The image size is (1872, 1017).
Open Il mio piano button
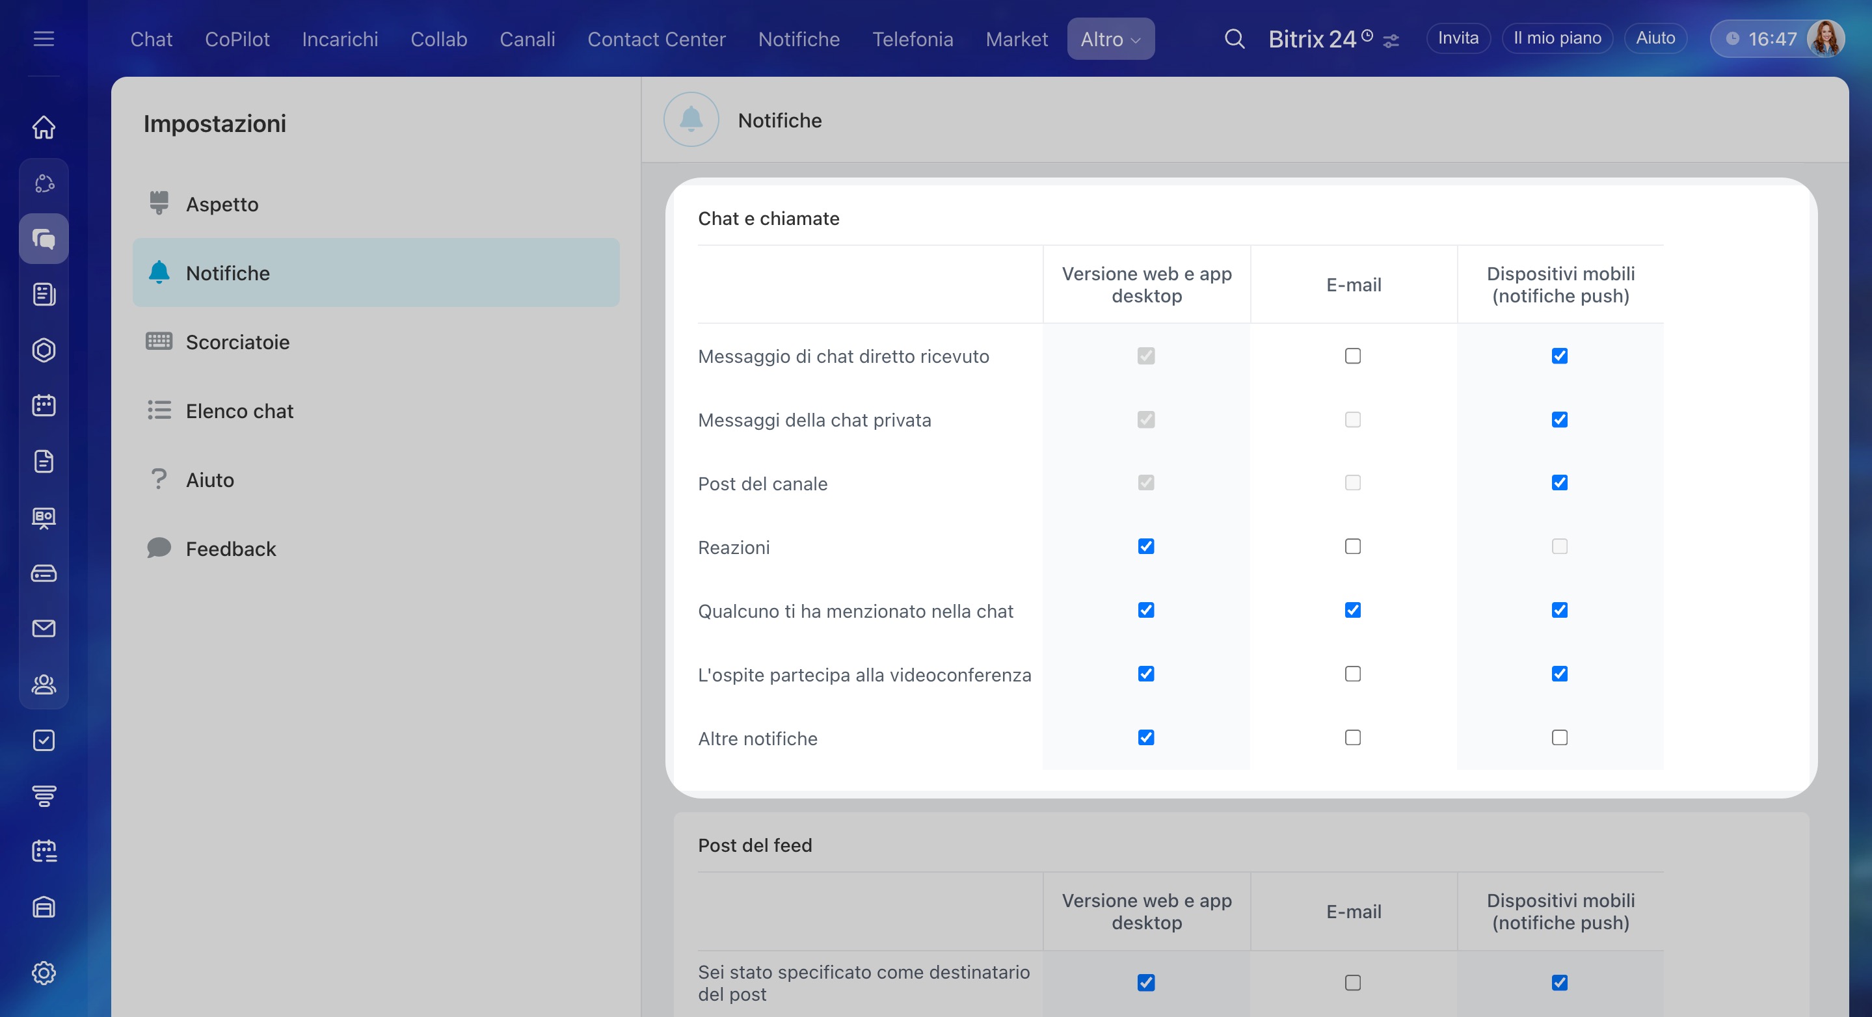(1557, 38)
